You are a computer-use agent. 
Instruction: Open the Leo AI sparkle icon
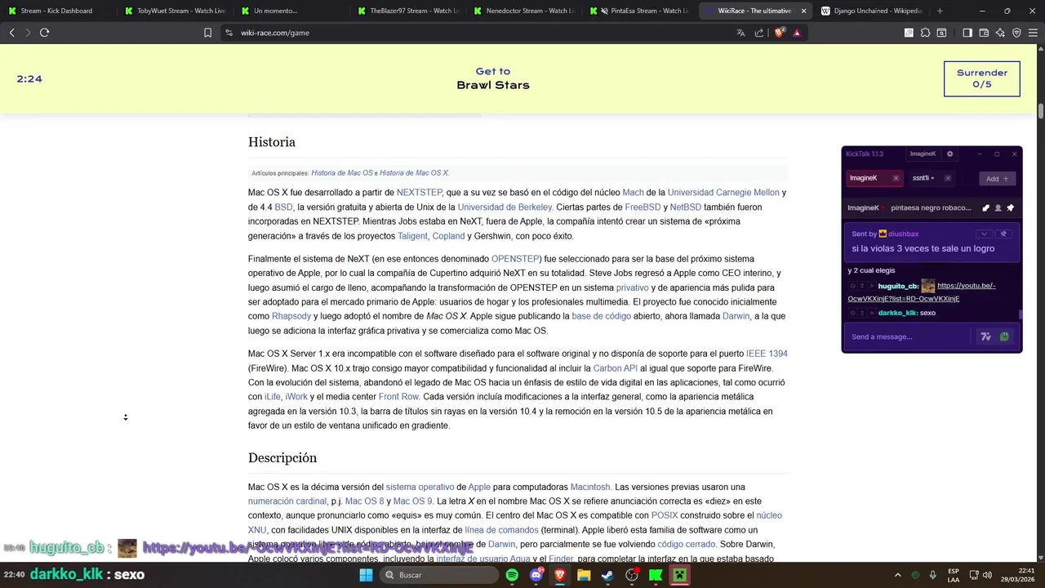click(x=1000, y=33)
